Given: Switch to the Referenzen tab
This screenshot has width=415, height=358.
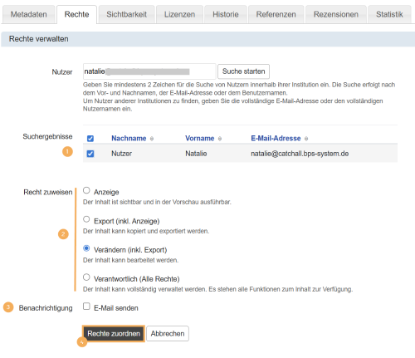Looking at the screenshot, I should click(x=276, y=14).
